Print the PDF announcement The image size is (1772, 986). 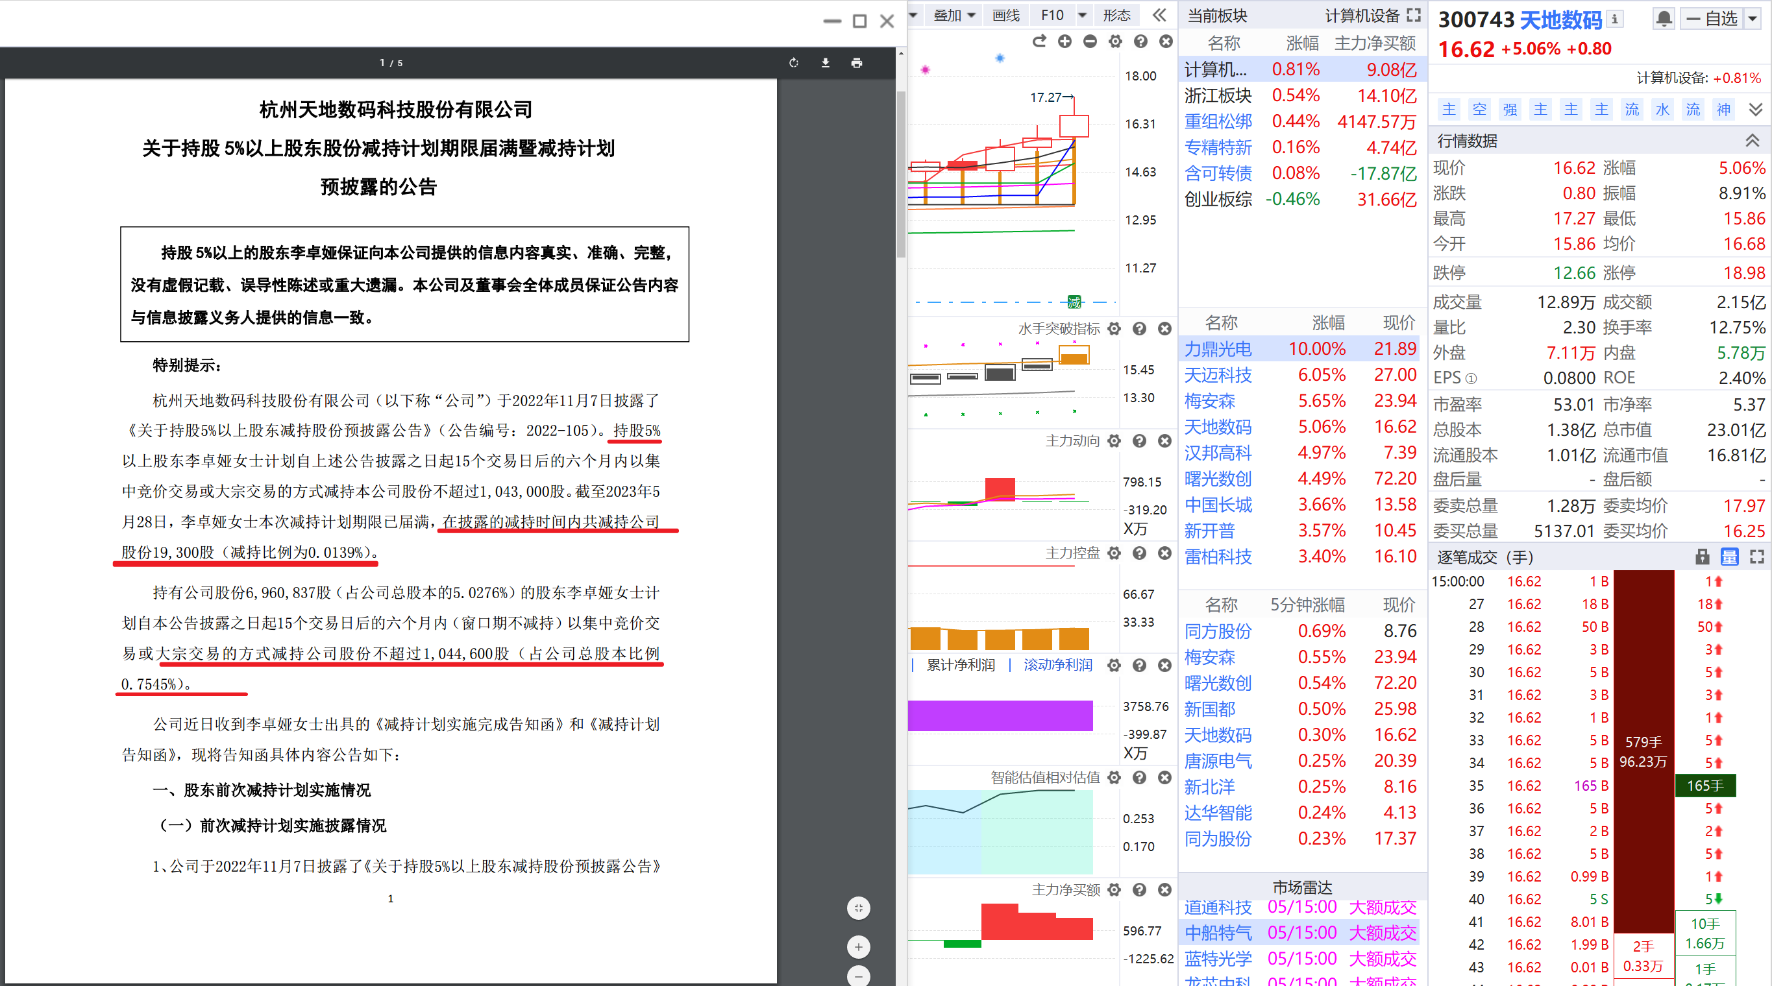[x=856, y=62]
